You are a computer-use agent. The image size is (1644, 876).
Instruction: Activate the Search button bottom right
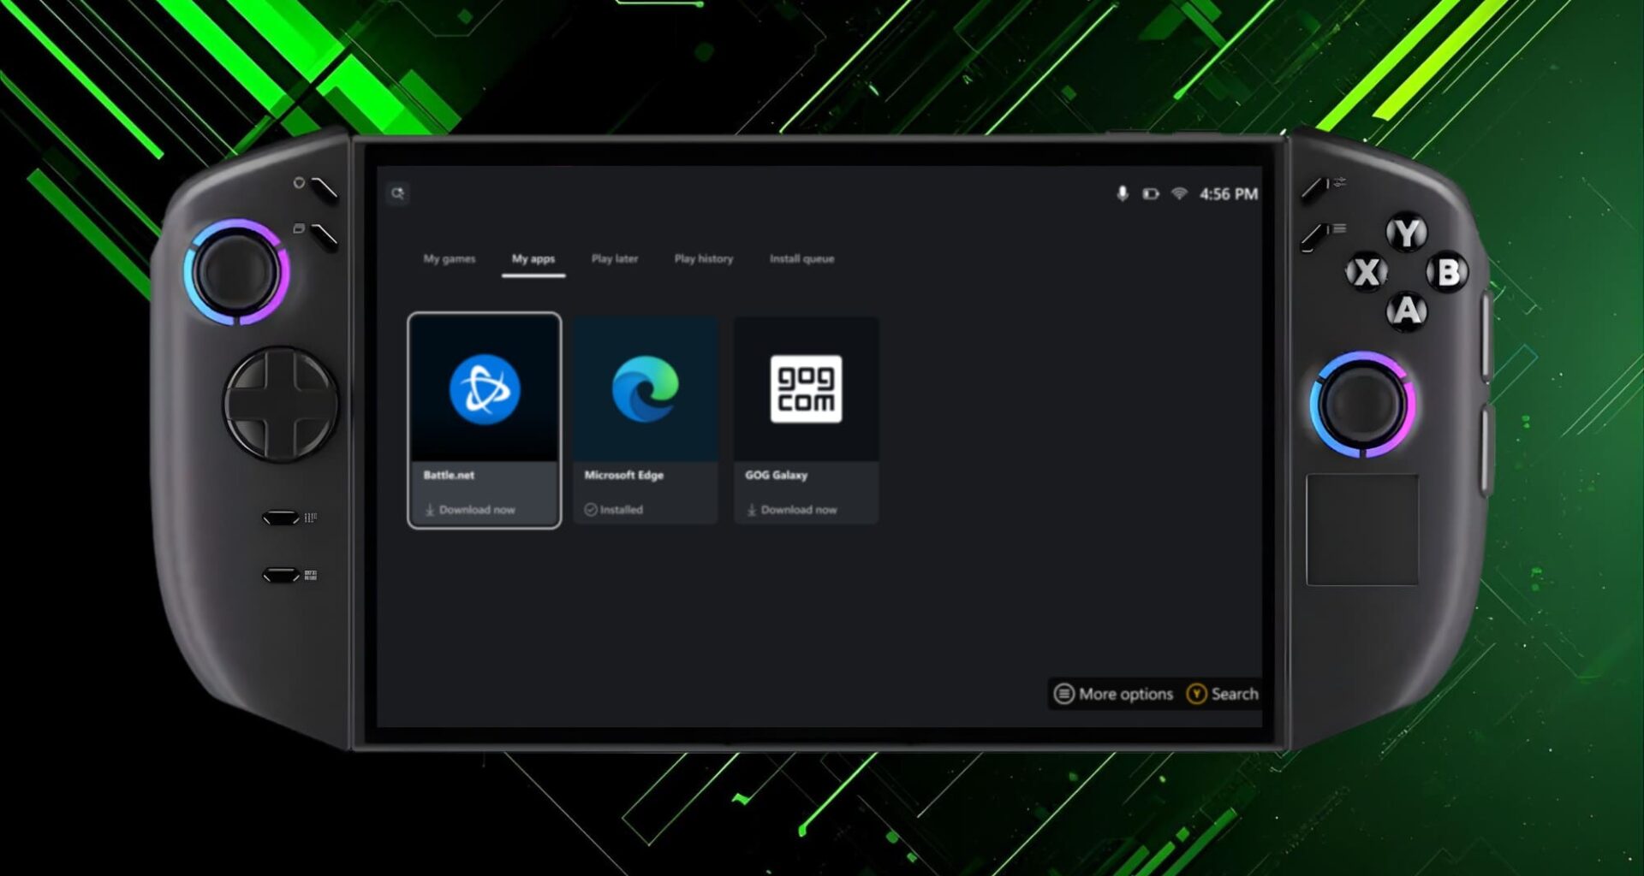tap(1222, 694)
